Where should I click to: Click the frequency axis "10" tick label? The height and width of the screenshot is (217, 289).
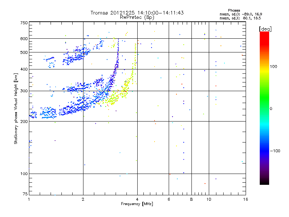coord(209,199)
